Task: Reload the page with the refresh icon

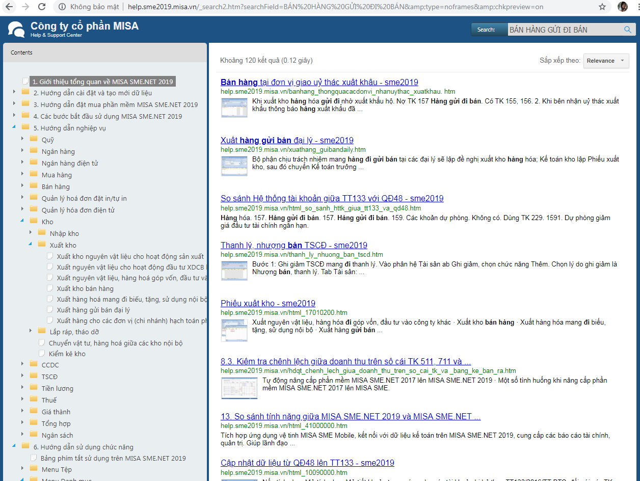Action: (x=42, y=7)
